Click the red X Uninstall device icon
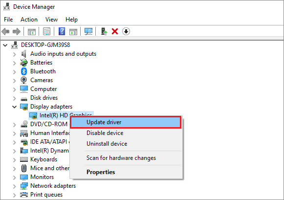 [115, 31]
